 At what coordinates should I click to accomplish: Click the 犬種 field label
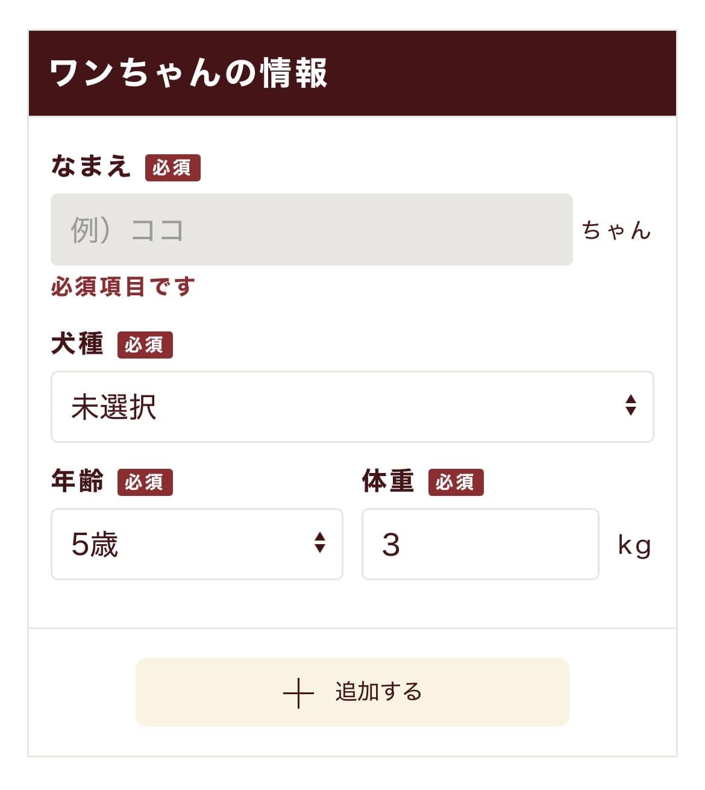click(77, 344)
